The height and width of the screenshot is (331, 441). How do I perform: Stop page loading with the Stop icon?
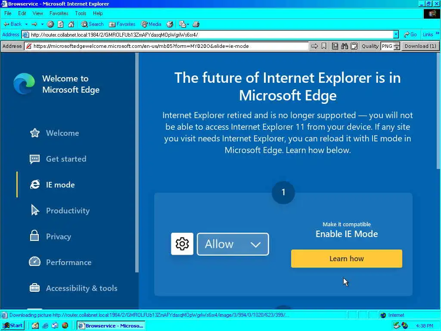pos(51,24)
